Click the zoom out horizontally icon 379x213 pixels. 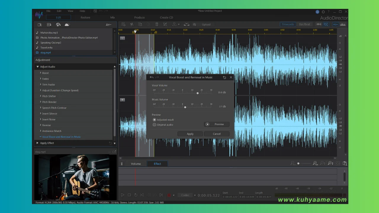click(293, 163)
